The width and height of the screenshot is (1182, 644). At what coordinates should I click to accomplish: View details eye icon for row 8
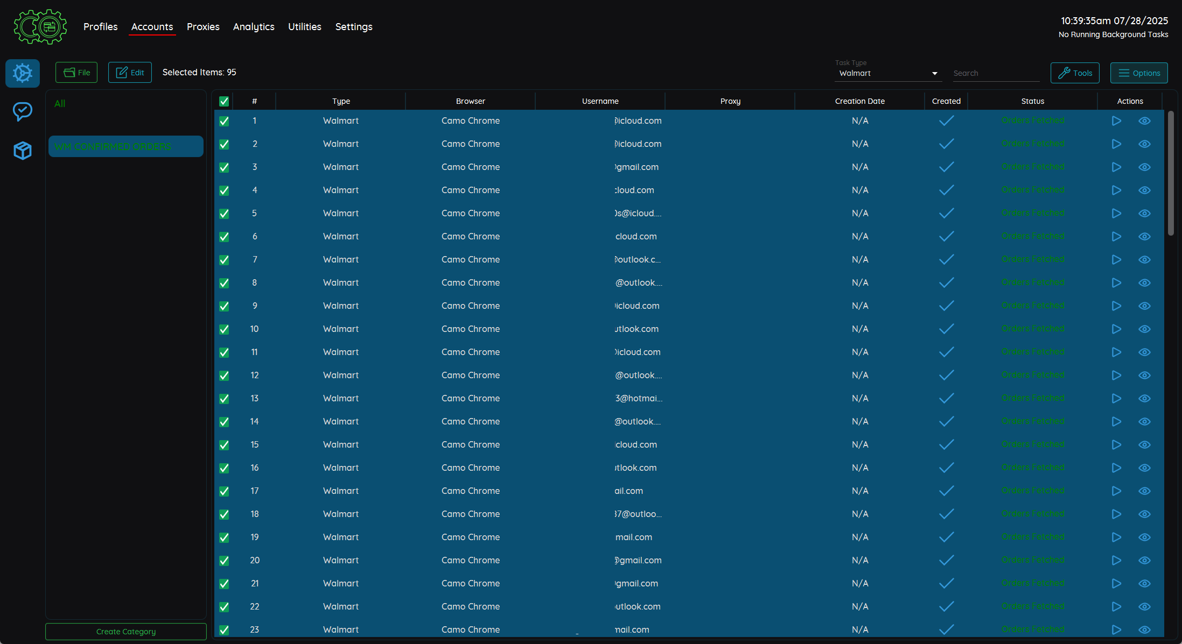(x=1145, y=283)
